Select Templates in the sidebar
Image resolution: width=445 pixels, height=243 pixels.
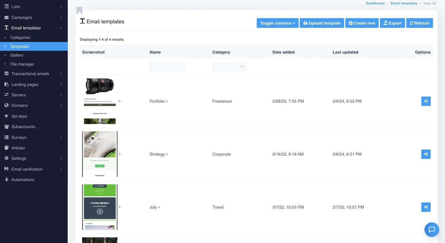(x=34, y=46)
